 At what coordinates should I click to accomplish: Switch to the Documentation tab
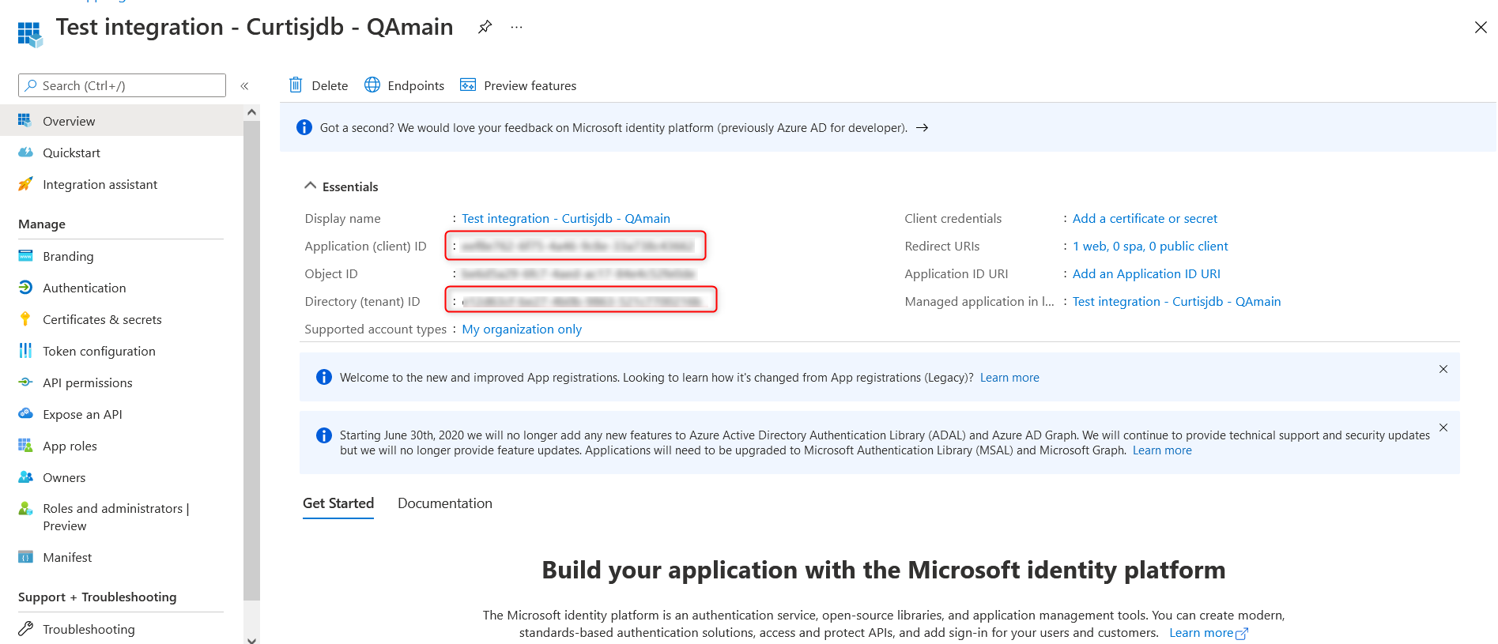(x=445, y=503)
